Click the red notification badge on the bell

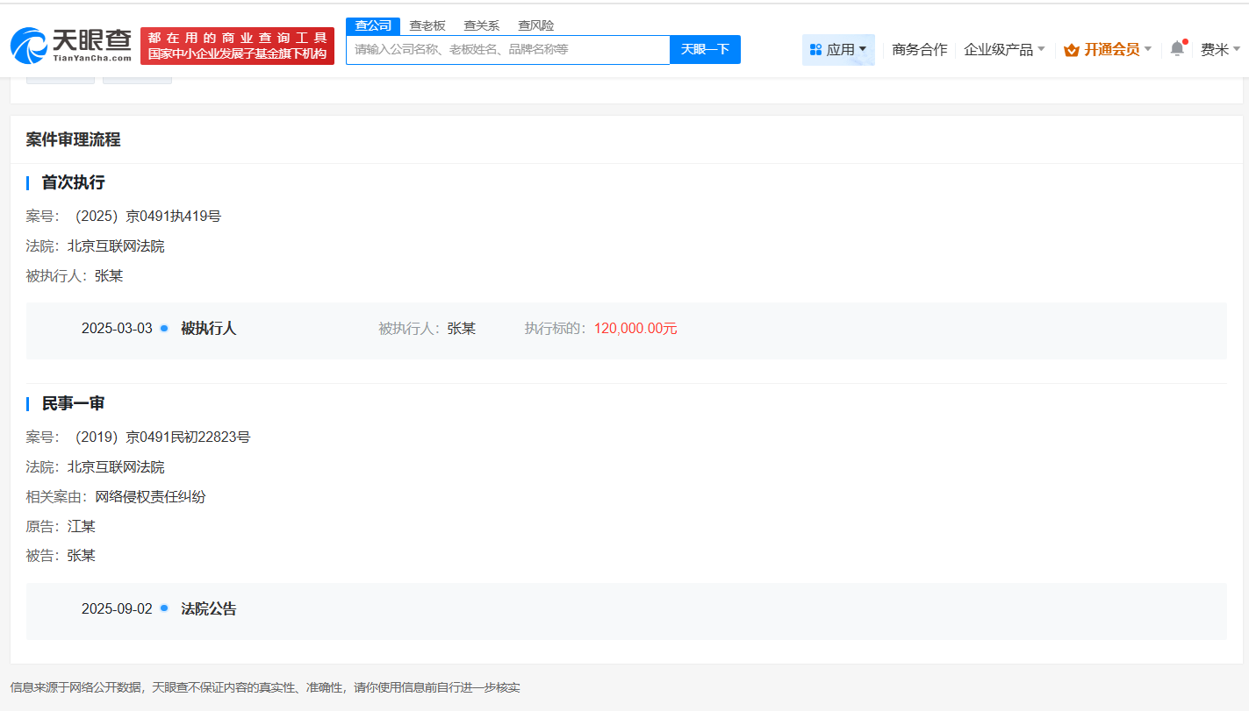(x=1185, y=40)
